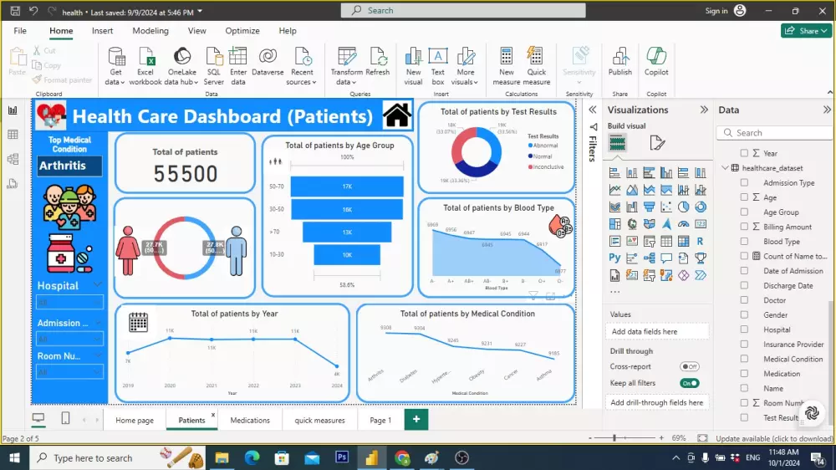Open the Recent sources dropdown

pyautogui.click(x=302, y=77)
